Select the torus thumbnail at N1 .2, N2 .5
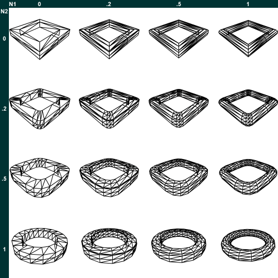 [109, 177]
